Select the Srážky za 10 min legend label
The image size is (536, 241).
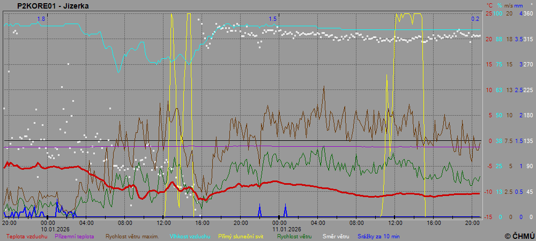coord(378,236)
